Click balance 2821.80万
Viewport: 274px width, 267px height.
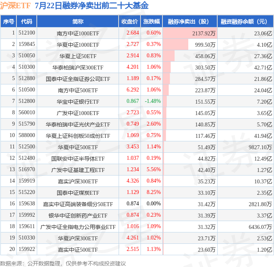tap(260, 204)
